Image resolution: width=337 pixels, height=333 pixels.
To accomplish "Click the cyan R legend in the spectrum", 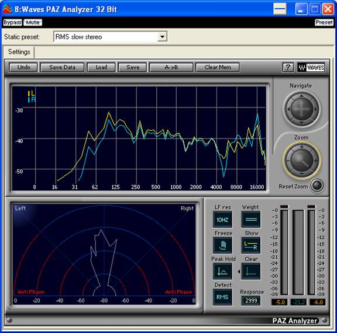I will point(32,100).
